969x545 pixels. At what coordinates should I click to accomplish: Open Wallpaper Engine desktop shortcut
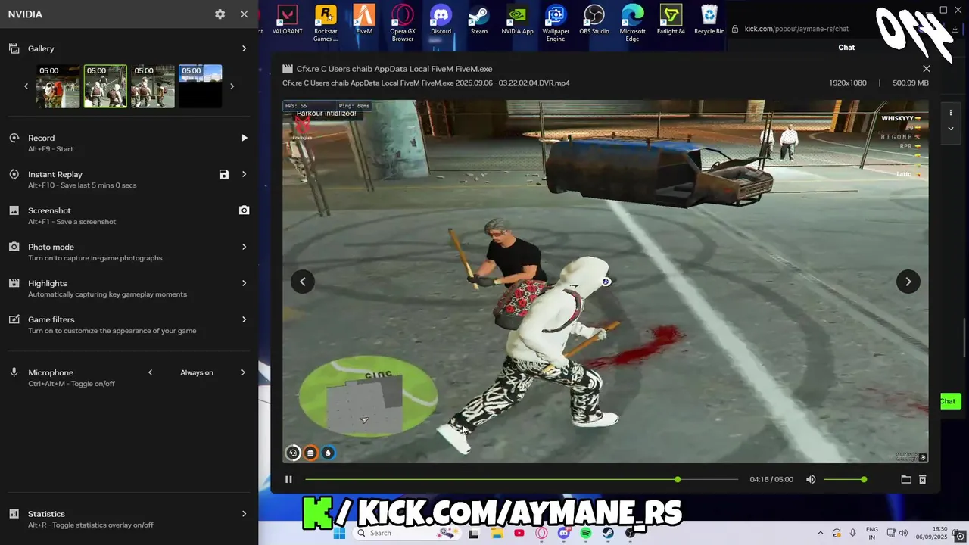(556, 23)
